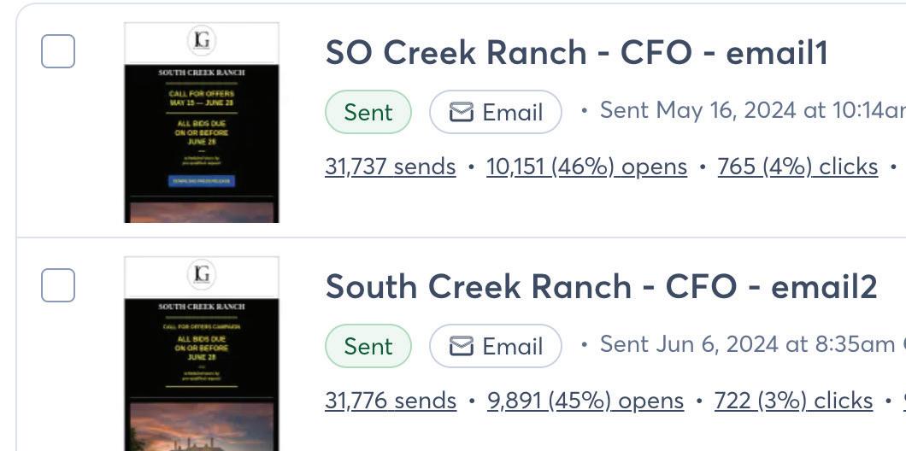The width and height of the screenshot is (906, 451).
Task: View the 10,151 (46%) opens report
Action: pos(586,167)
